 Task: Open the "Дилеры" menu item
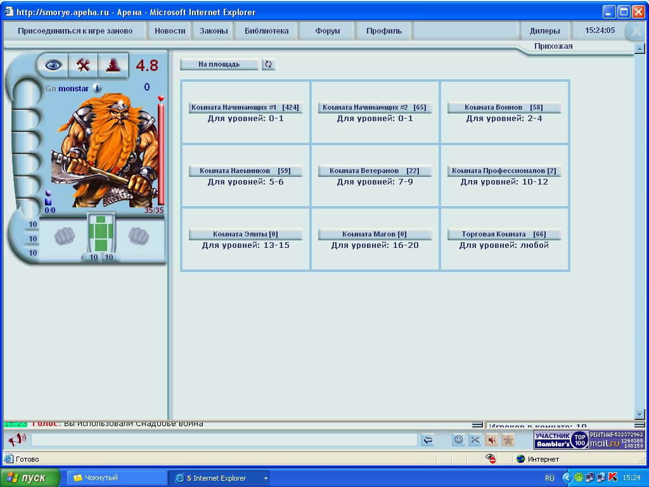(x=544, y=30)
